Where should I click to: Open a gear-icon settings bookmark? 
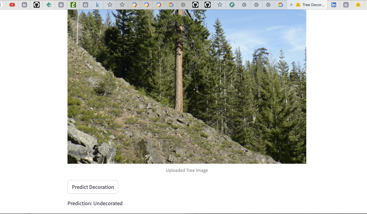244,5
